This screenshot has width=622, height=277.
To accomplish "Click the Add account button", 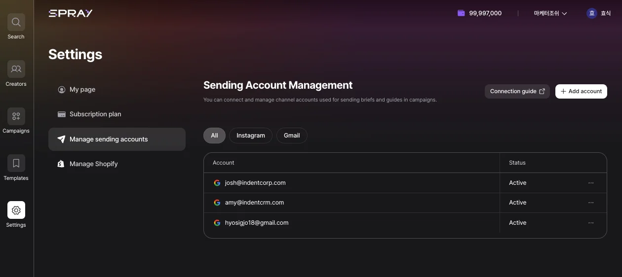I will 581,91.
